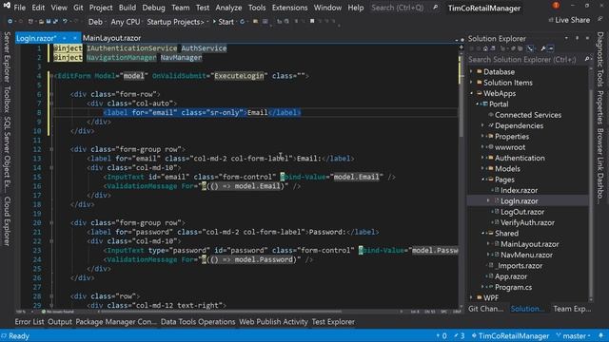Expand the WPF folder
Screen dimensions: 609x342
point(472,297)
